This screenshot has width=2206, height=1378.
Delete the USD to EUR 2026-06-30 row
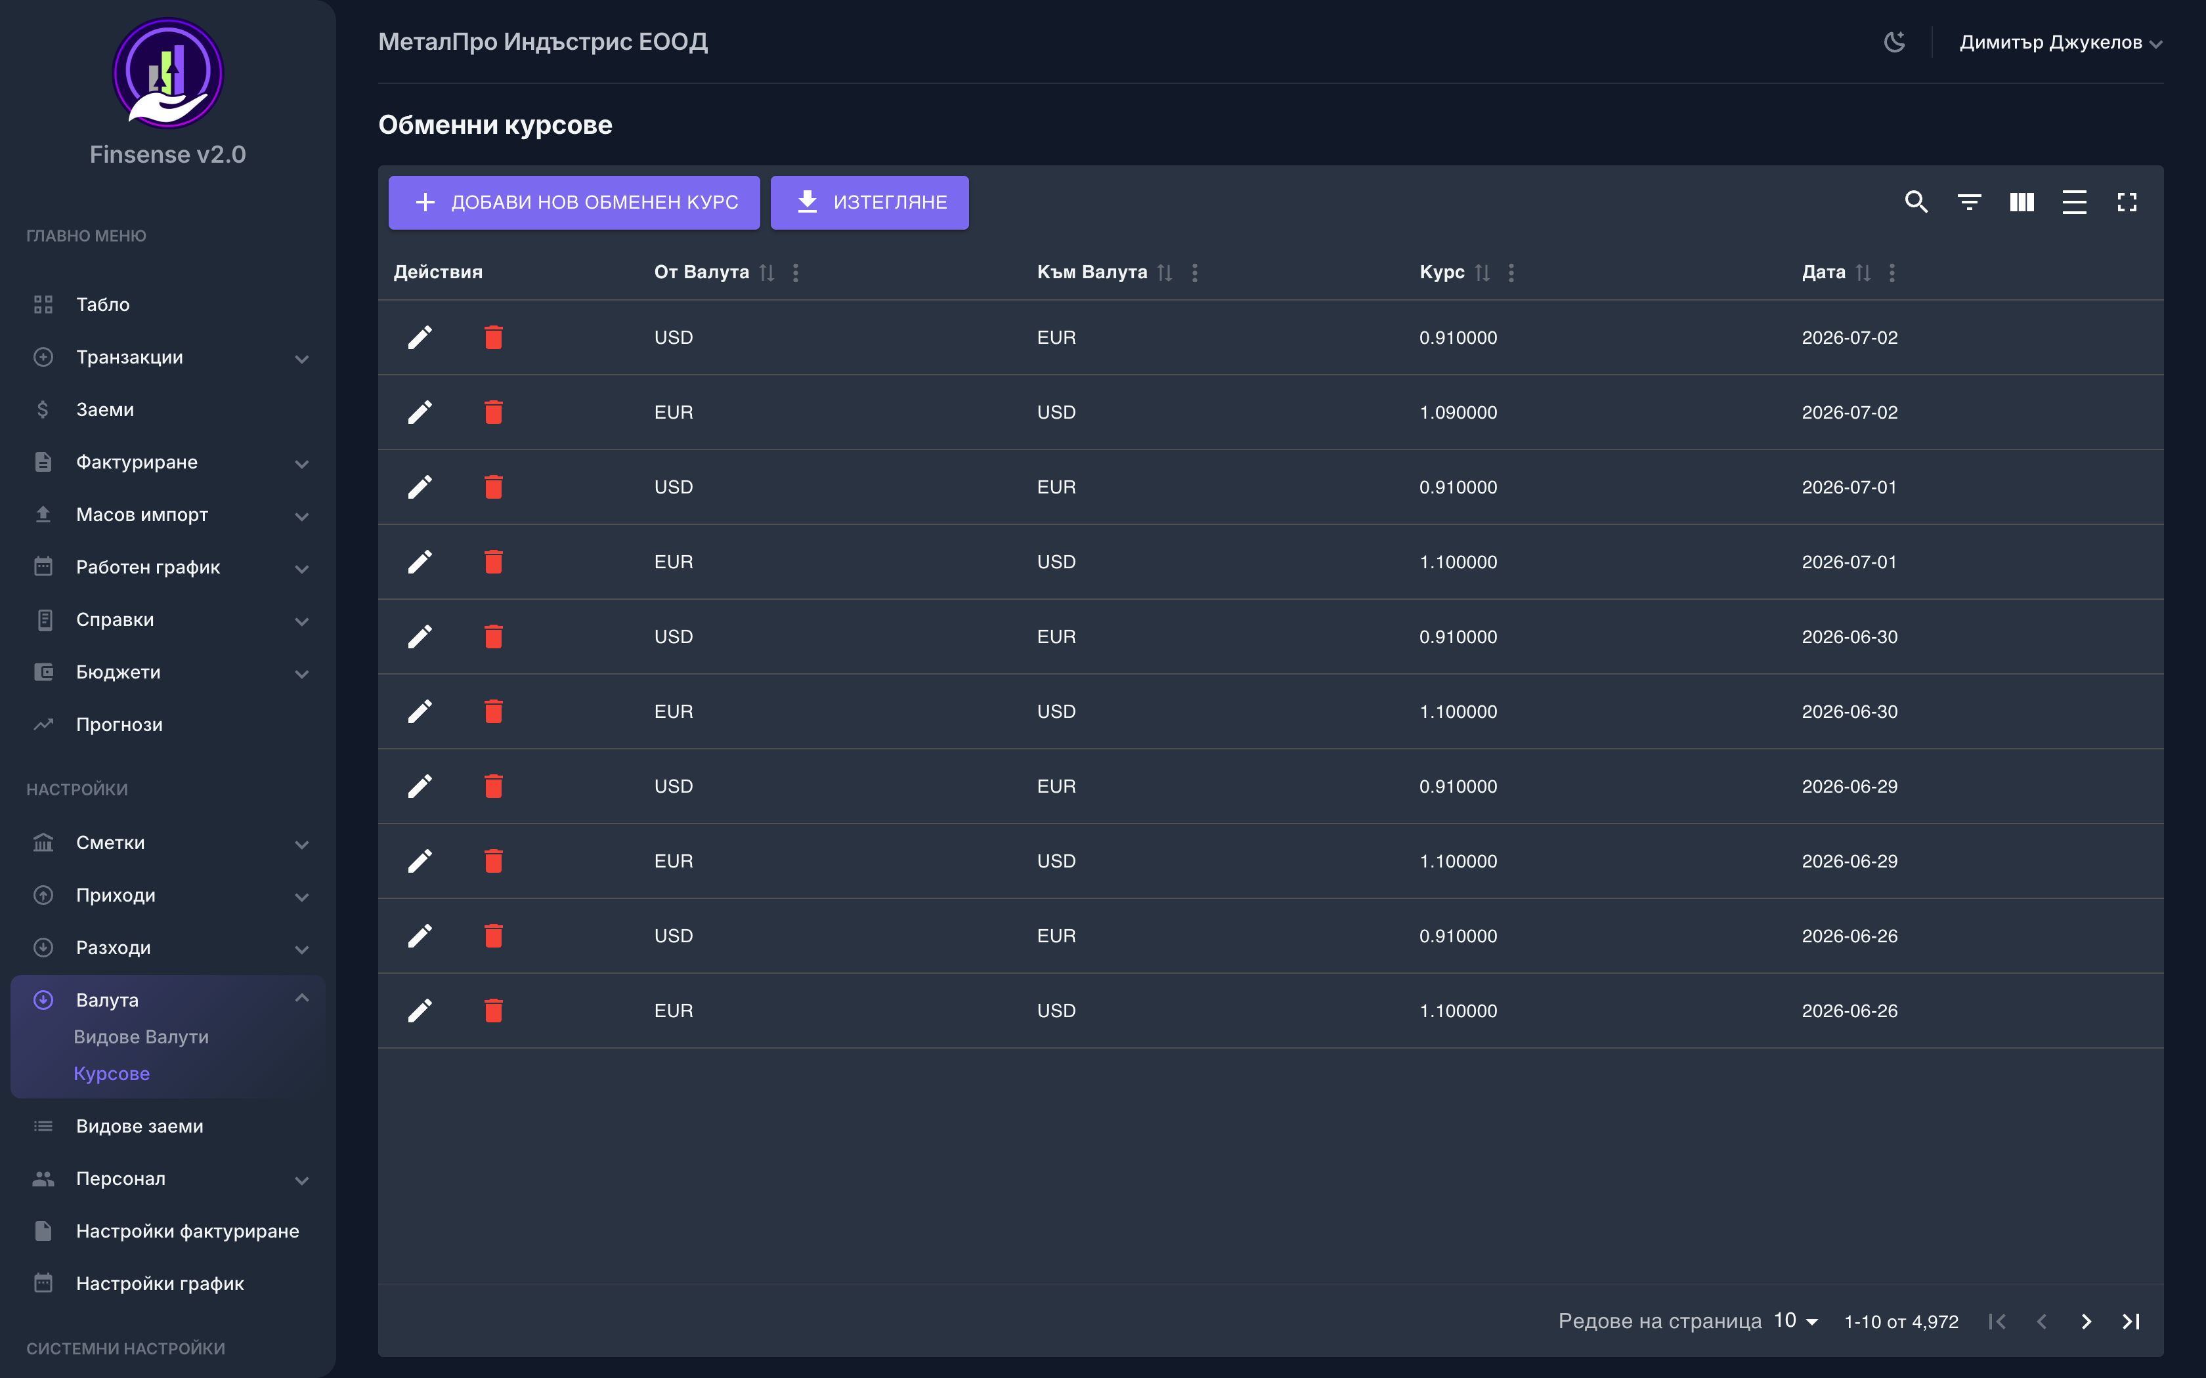point(493,636)
